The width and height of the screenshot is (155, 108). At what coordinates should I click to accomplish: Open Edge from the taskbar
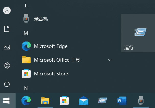coord(26,101)
